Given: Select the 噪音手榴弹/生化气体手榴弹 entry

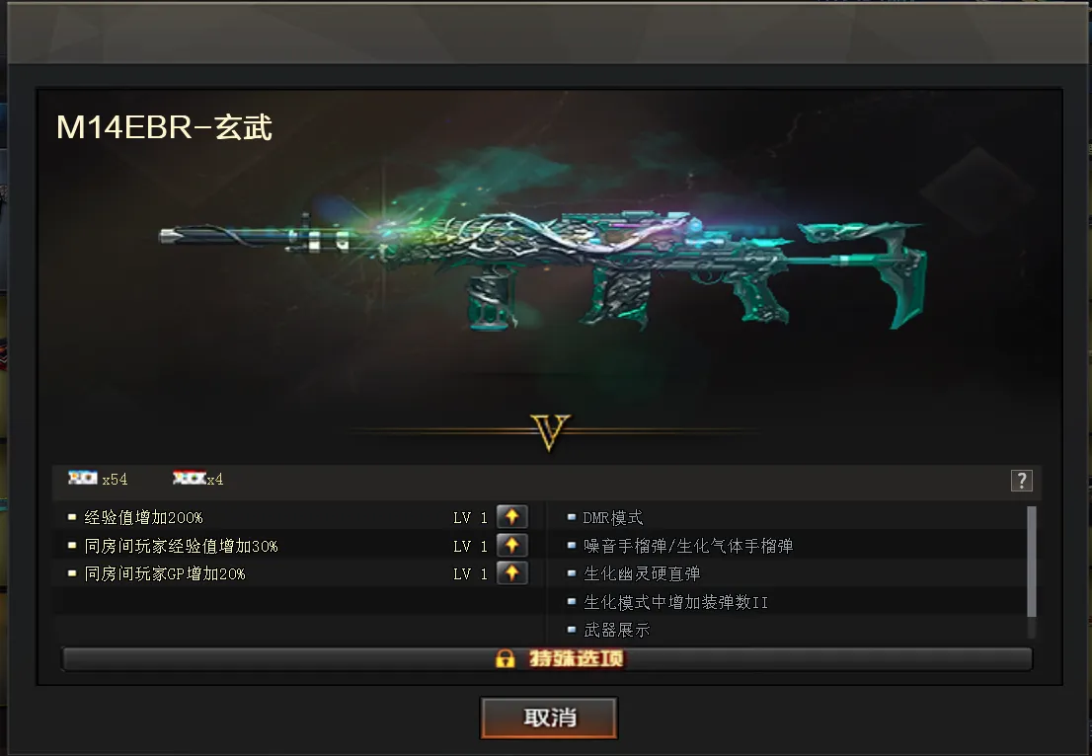Looking at the screenshot, I should (688, 546).
